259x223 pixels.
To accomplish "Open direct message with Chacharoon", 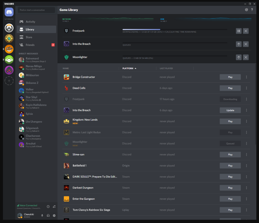I will tap(36, 137).
